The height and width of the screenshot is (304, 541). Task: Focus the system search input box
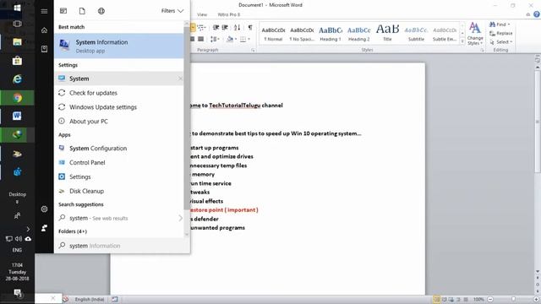pyautogui.click(x=122, y=246)
